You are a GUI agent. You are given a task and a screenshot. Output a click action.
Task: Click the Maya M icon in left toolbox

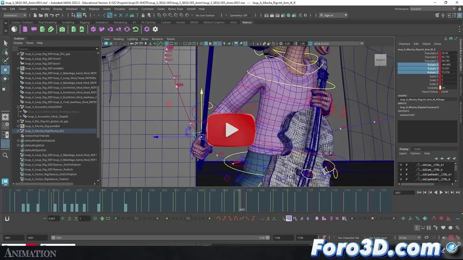5,182
